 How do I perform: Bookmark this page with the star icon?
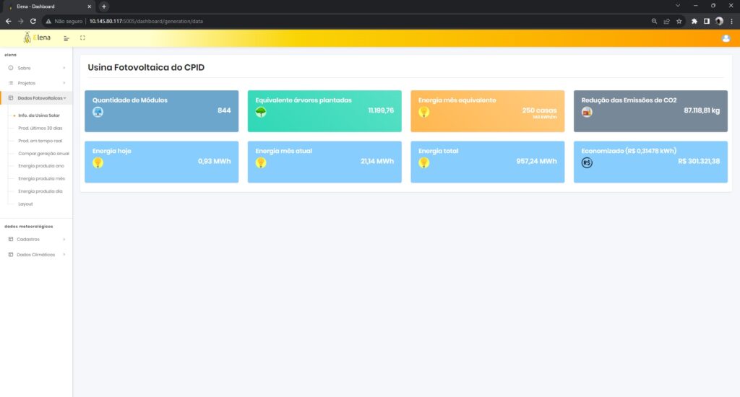(679, 21)
